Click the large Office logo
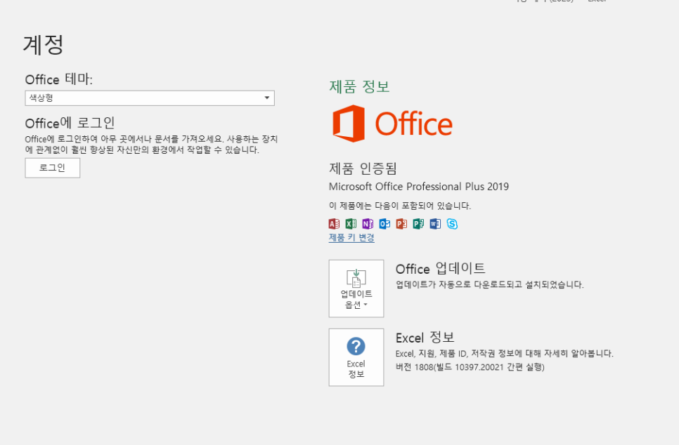The image size is (679, 445). coord(392,124)
